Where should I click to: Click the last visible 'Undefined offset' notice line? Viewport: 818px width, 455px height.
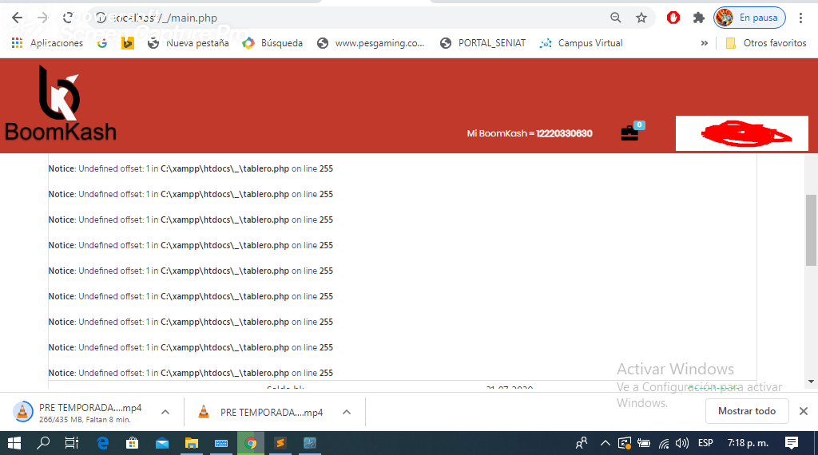pos(190,373)
